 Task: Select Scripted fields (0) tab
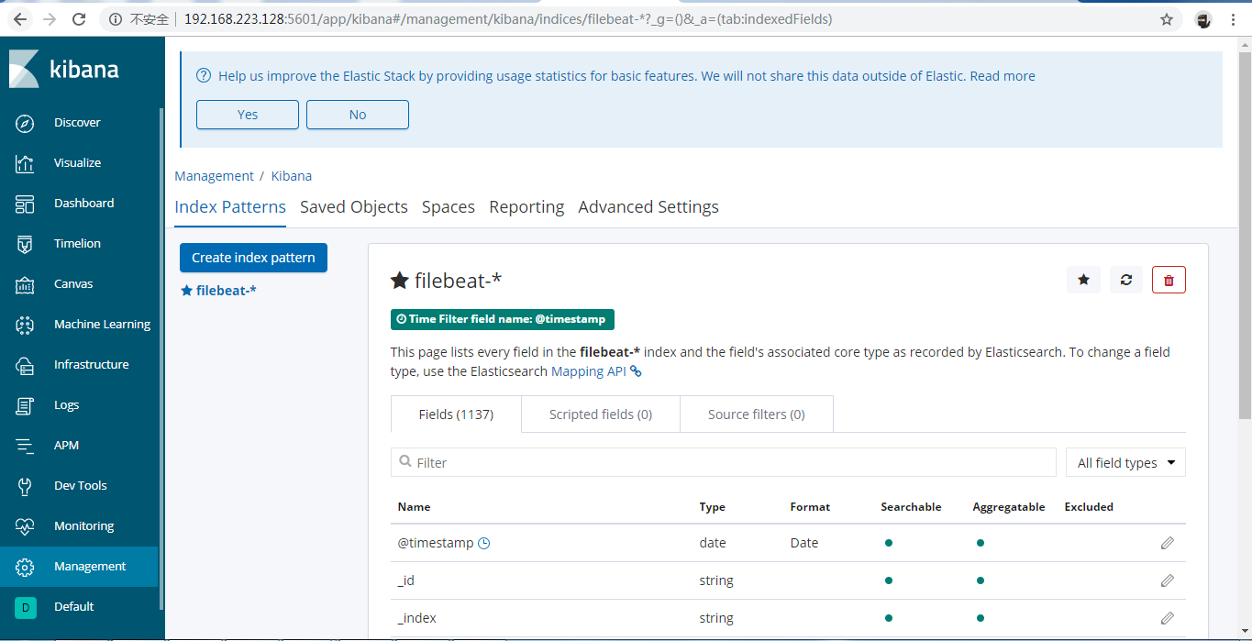click(x=601, y=414)
